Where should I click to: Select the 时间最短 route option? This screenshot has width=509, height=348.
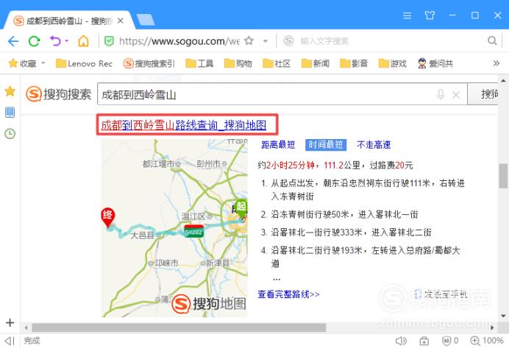pos(326,145)
